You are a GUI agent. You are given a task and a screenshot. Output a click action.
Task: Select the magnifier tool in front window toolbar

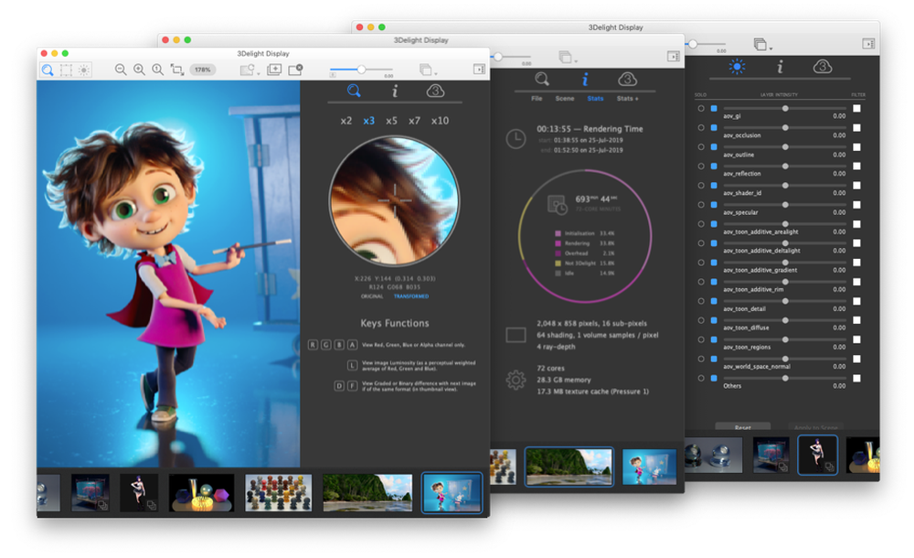pos(48,70)
